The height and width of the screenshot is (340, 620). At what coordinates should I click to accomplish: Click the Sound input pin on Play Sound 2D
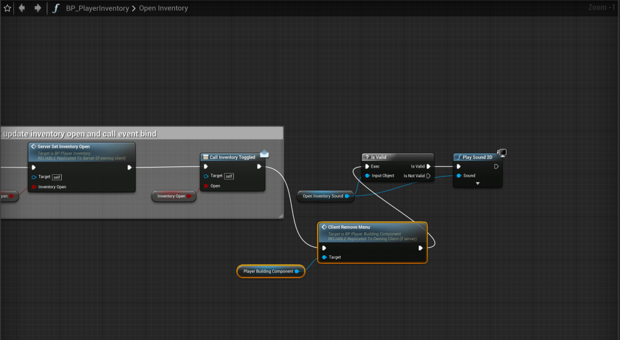pos(459,176)
